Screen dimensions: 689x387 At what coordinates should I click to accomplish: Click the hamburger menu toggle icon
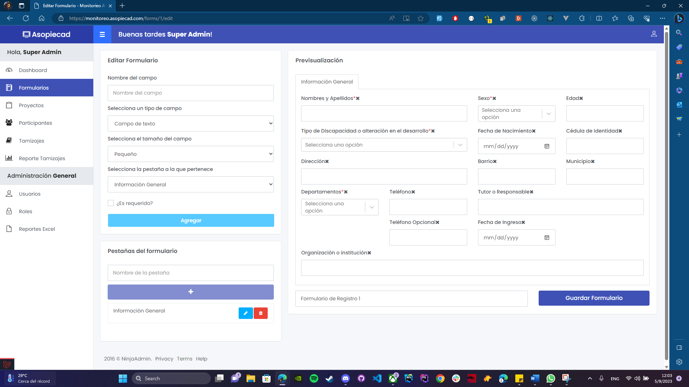102,34
